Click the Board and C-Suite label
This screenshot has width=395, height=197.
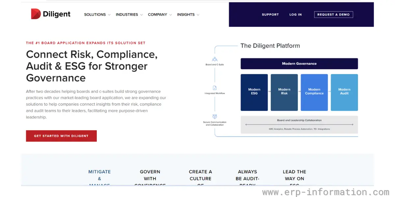click(x=215, y=65)
